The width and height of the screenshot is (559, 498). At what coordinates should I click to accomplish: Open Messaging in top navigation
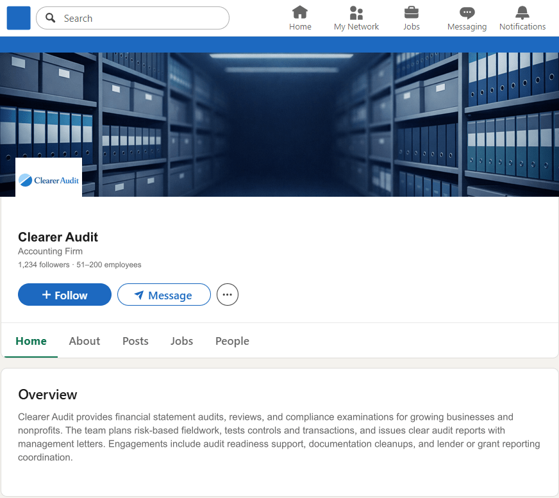(x=467, y=18)
